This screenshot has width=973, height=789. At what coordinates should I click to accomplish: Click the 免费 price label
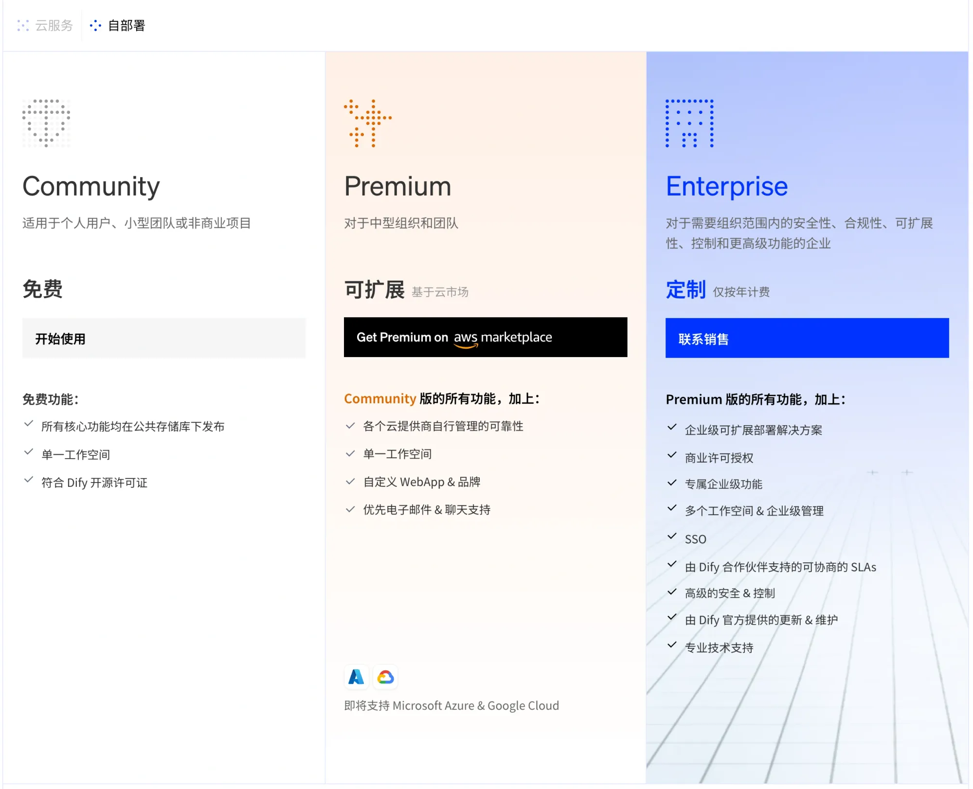point(42,289)
